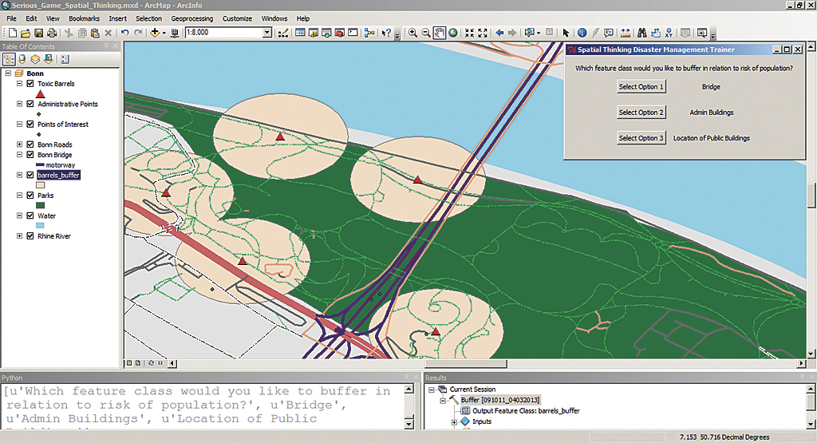The height and width of the screenshot is (443, 817).
Task: Click Select Option 1 for Bridge
Action: (641, 86)
